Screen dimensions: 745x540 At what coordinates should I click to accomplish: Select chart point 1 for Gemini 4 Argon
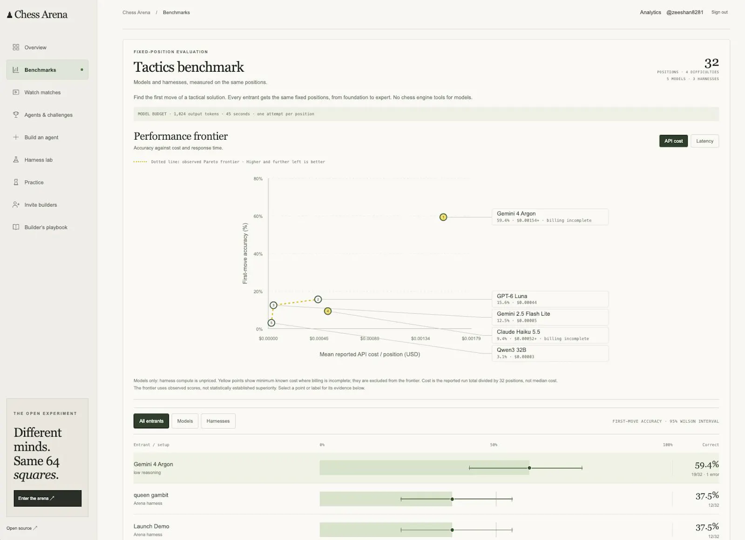click(443, 217)
